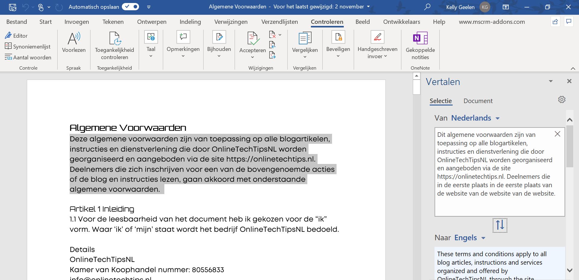Image resolution: width=579 pixels, height=280 pixels.
Task: Open the Engels target language dropdown
Action: (483, 238)
